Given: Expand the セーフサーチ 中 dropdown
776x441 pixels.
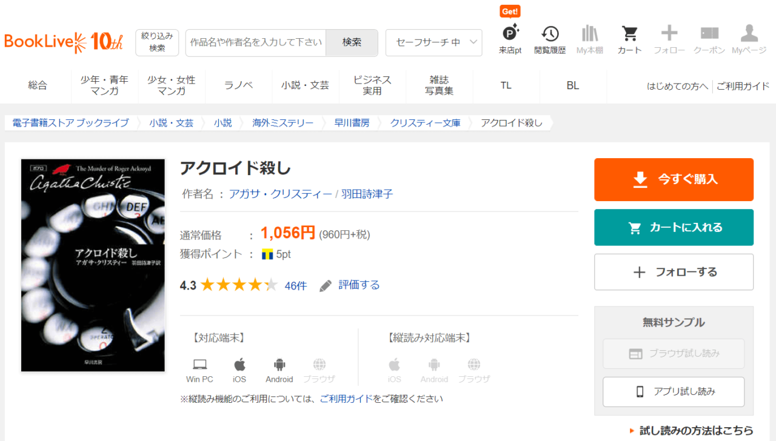Looking at the screenshot, I should click(433, 42).
